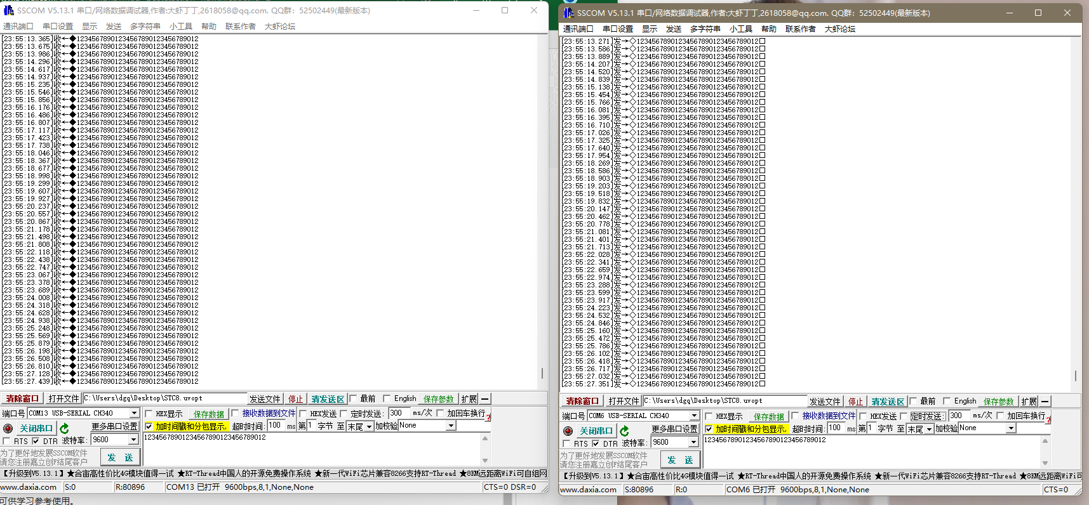Image resolution: width=1089 pixels, height=505 pixels.
Task: Click 清发送区 button in the right window
Action: [x=888, y=402]
